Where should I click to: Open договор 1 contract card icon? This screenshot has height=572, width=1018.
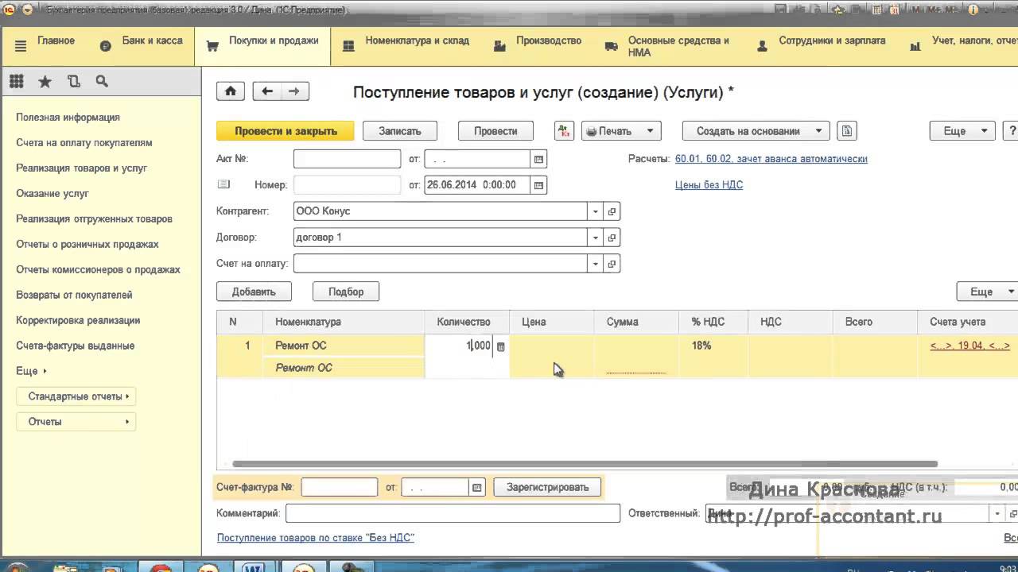click(x=612, y=238)
